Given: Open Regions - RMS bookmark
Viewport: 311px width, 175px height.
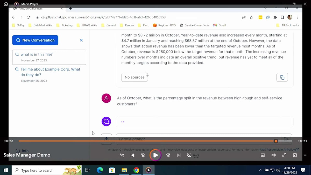Looking at the screenshot, I should coord(164,25).
